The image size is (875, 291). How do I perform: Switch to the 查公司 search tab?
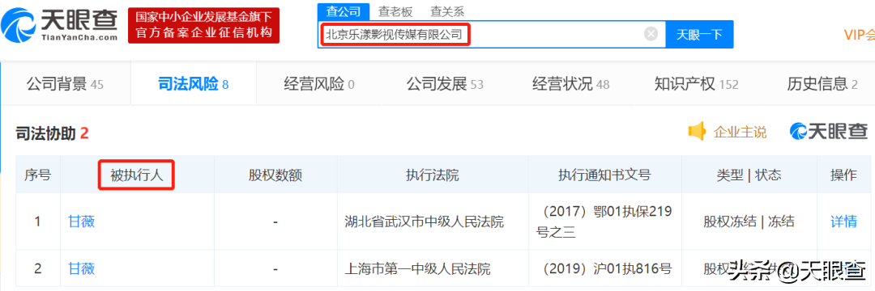tap(344, 11)
